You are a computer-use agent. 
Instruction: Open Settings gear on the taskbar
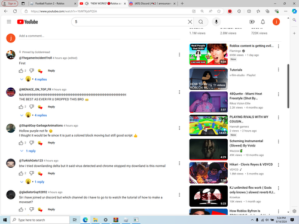click(x=106, y=220)
